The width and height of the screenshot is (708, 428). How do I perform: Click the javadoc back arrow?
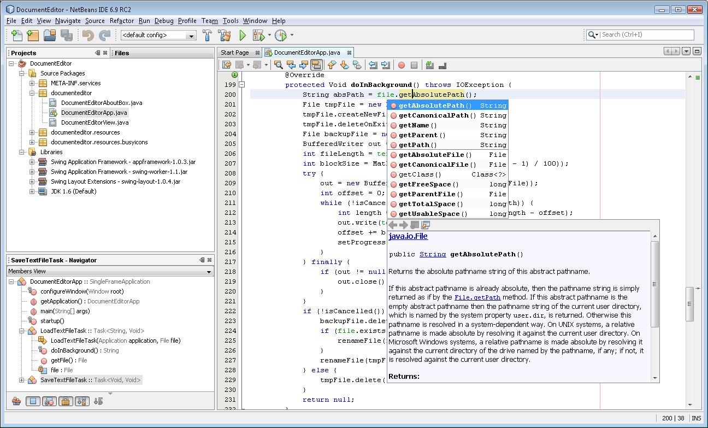(393, 225)
